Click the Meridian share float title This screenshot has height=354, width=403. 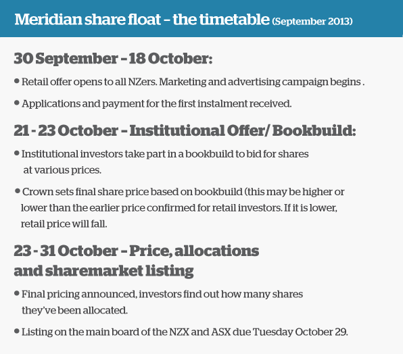point(142,20)
